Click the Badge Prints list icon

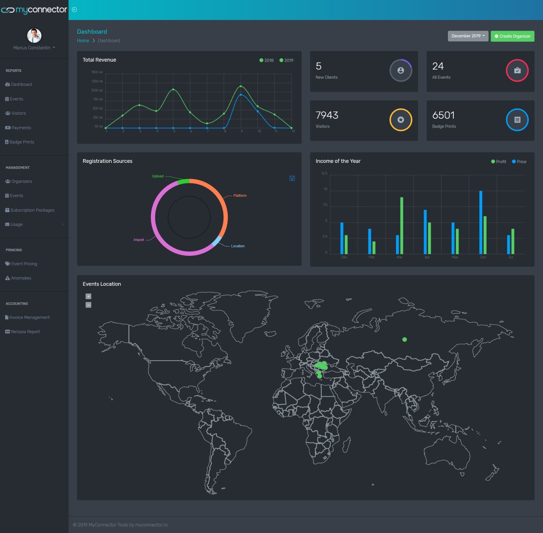(517, 120)
